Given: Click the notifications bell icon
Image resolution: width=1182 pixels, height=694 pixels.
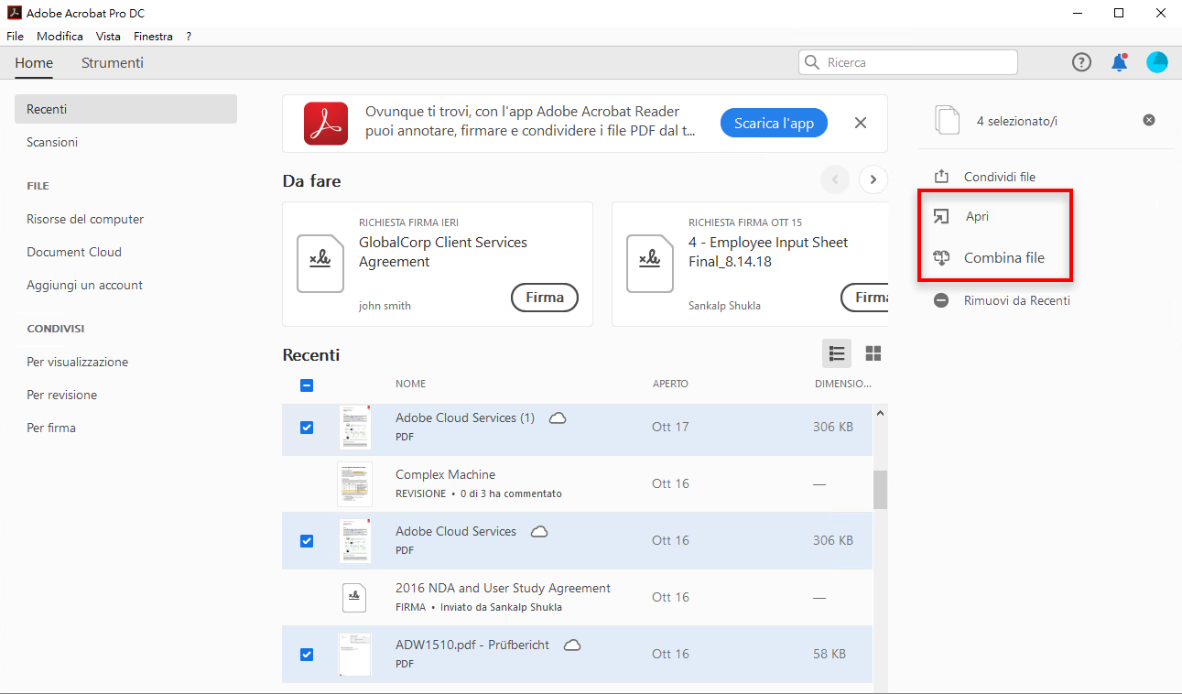Looking at the screenshot, I should 1119,62.
